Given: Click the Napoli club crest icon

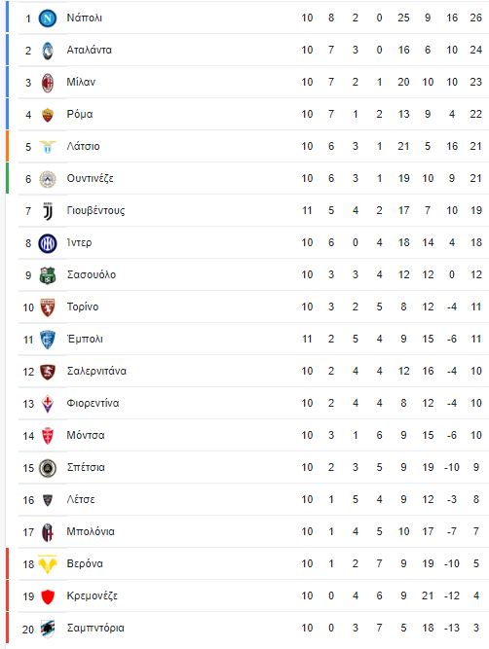Looking at the screenshot, I should [48, 18].
